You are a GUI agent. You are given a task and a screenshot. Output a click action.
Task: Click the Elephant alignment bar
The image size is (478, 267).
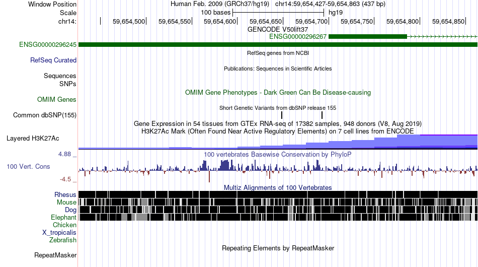278,217
